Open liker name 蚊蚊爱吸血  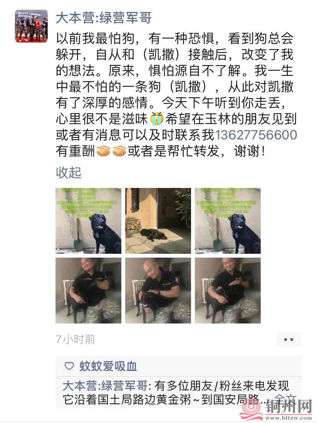108,366
